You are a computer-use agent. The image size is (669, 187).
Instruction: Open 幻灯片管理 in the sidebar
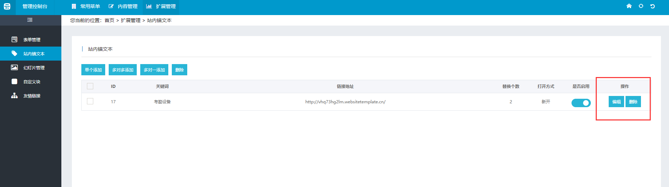(x=31, y=68)
